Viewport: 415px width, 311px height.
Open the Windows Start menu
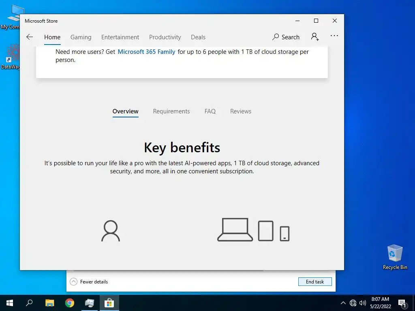coord(10,303)
